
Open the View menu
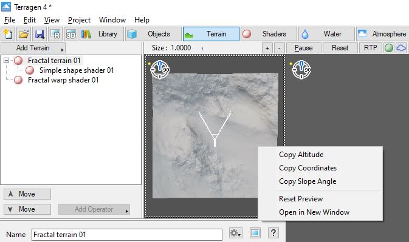click(x=52, y=20)
